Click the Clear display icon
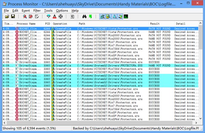Screen dimensions: 205x133 [37, 16]
